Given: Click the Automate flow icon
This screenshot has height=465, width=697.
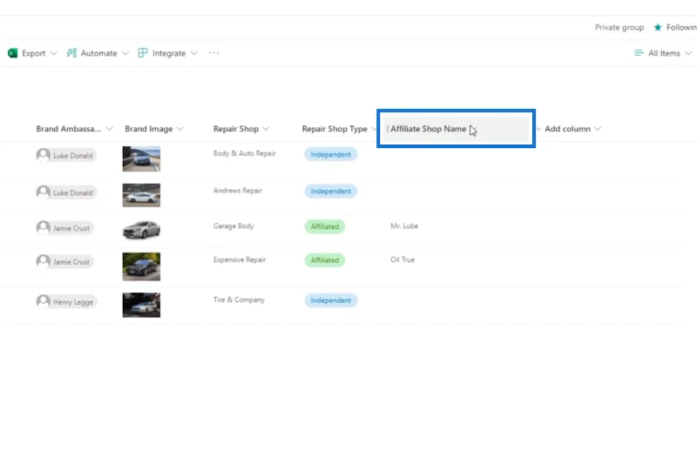Looking at the screenshot, I should pos(71,53).
